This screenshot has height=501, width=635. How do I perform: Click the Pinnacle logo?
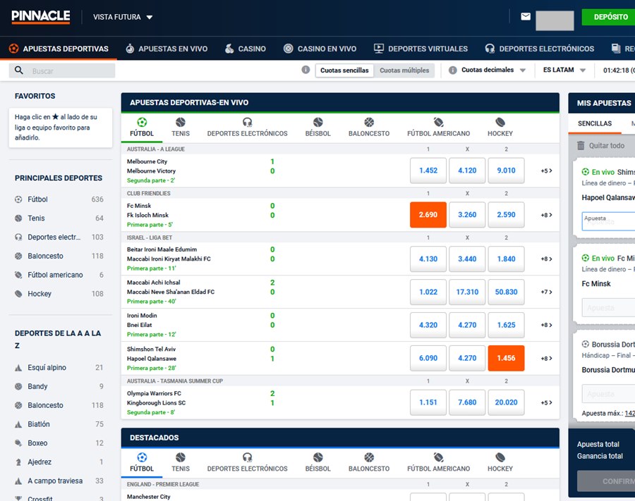[40, 17]
